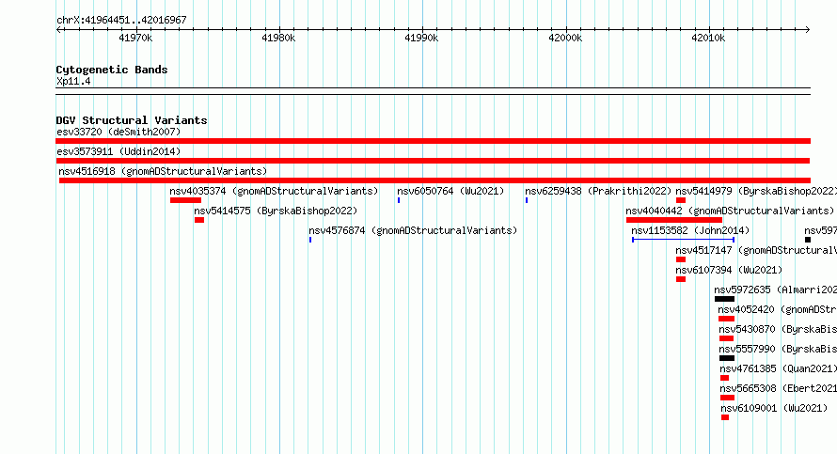The width and height of the screenshot is (837, 454).
Task: Click the 42000k ruler position
Action: coord(565,38)
